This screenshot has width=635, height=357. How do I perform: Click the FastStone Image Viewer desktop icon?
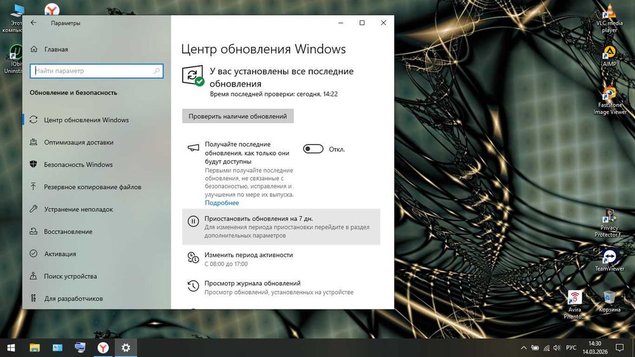(x=609, y=100)
